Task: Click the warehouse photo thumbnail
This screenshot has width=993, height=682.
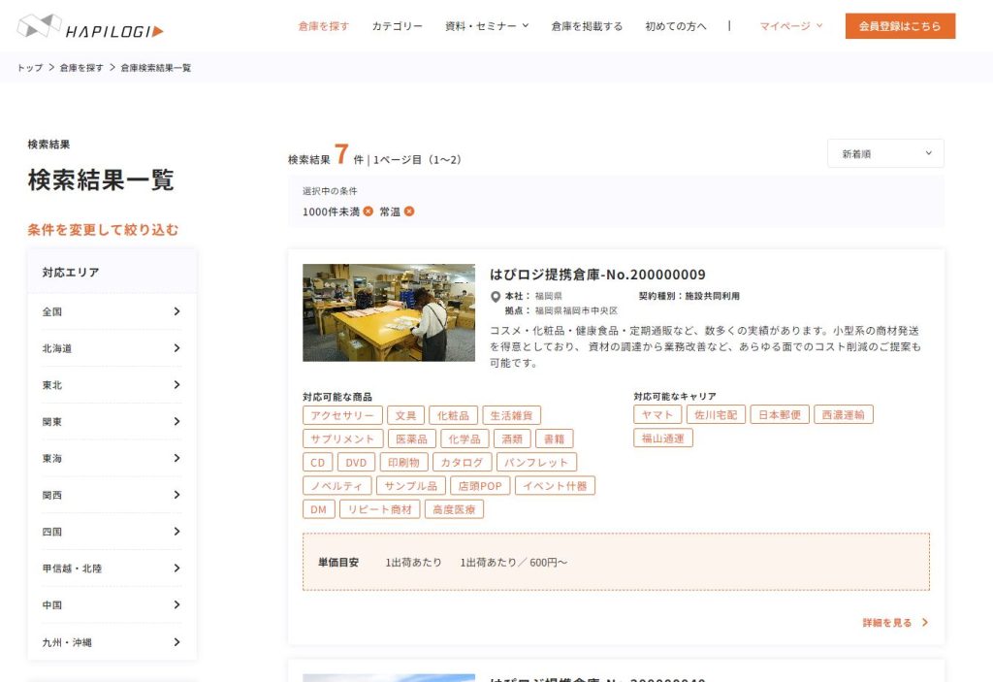Action: (389, 312)
